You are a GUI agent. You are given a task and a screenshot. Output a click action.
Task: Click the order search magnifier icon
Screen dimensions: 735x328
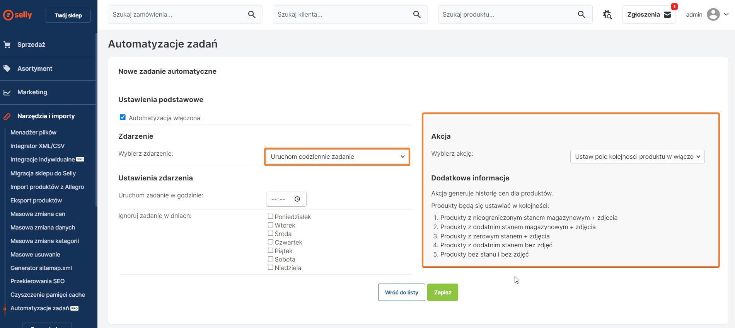[x=252, y=15]
